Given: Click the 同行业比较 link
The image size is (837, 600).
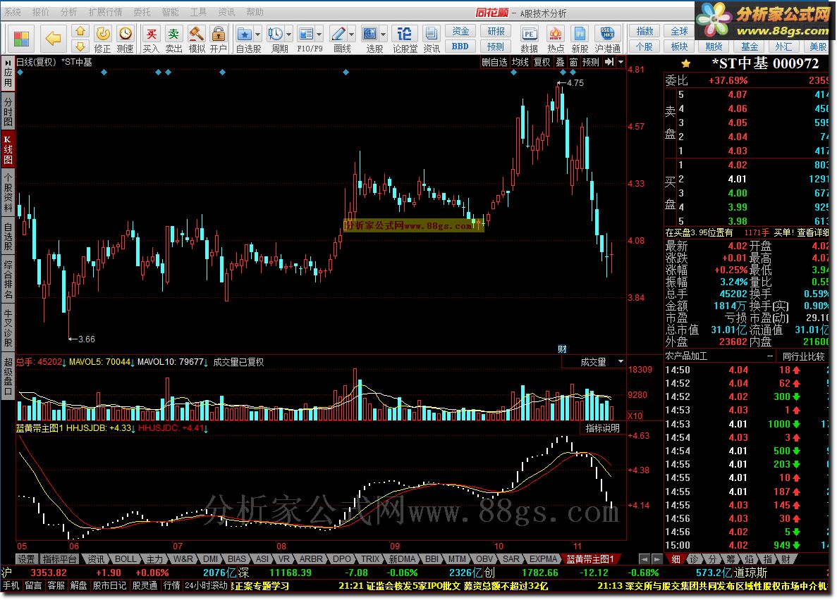Looking at the screenshot, I should click(x=803, y=356).
